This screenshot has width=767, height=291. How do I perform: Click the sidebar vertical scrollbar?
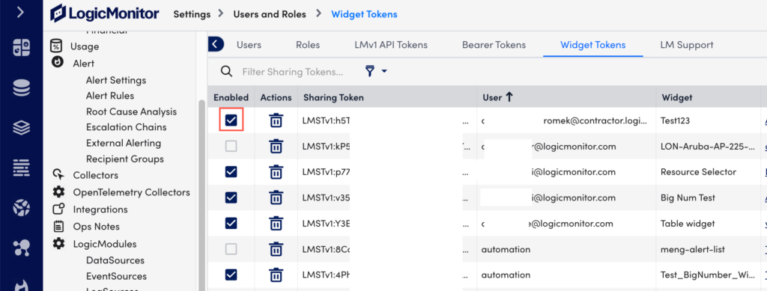click(x=201, y=195)
